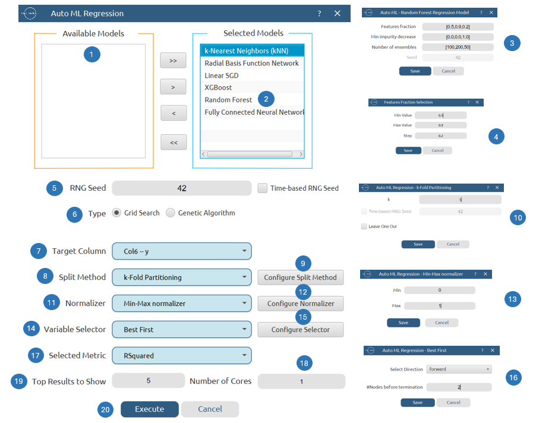Viewport: 536px width, 423px height.
Task: Open help in the Features Fraction Selection dialog
Action: [469, 102]
